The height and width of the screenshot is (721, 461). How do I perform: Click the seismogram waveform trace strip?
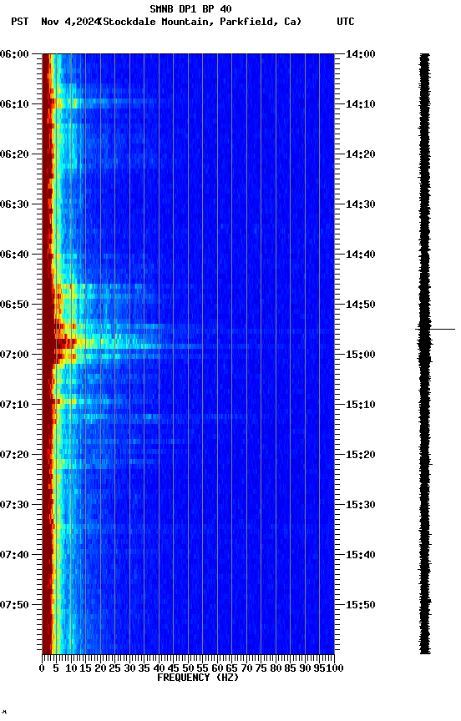coord(425,354)
